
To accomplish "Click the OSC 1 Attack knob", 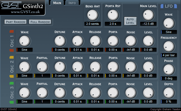I will click(78, 41).
